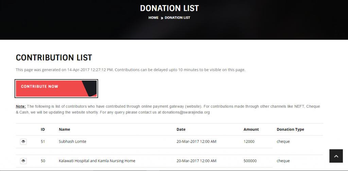Click the CONTRIBUTION LIST heading
The height and width of the screenshot is (171, 348).
click(54, 58)
